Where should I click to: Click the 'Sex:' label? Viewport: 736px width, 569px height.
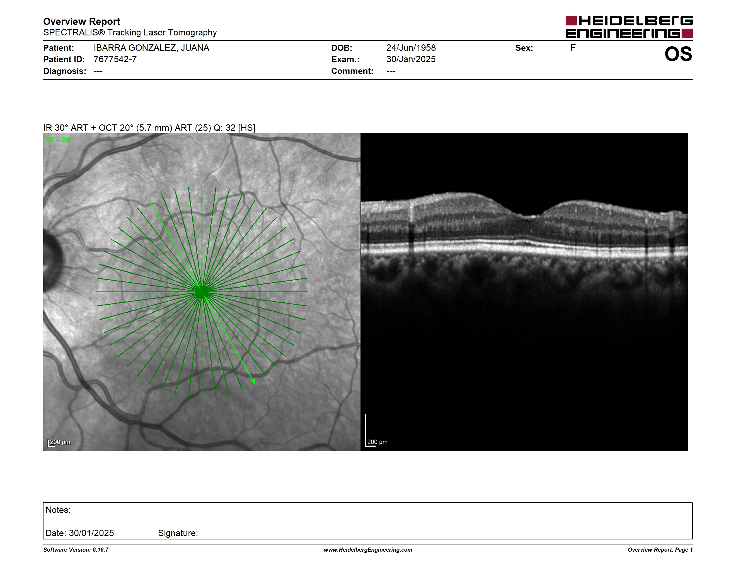pos(524,48)
